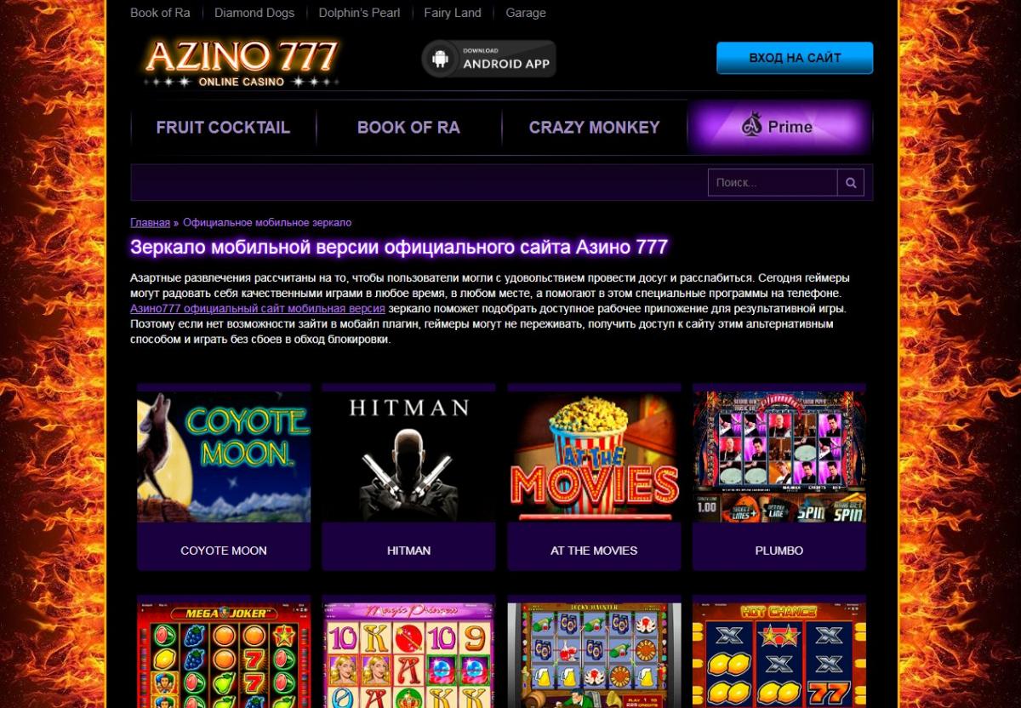The height and width of the screenshot is (708, 1021).
Task: Visit Dolphin's Pearl top link
Action: tap(359, 13)
